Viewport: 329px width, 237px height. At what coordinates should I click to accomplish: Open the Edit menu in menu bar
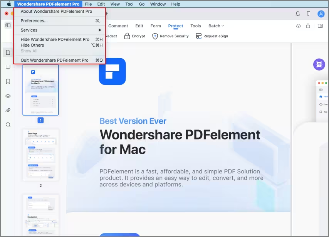point(101,4)
